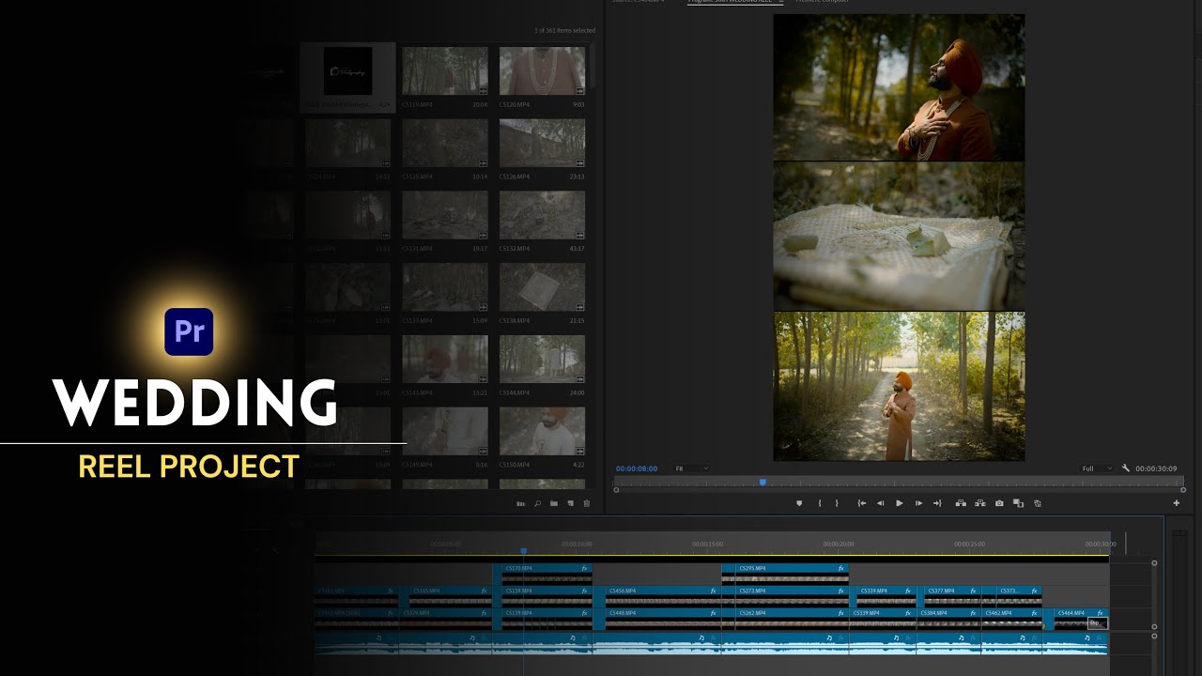Select the C5295.MP4 timeline clip

click(x=784, y=574)
